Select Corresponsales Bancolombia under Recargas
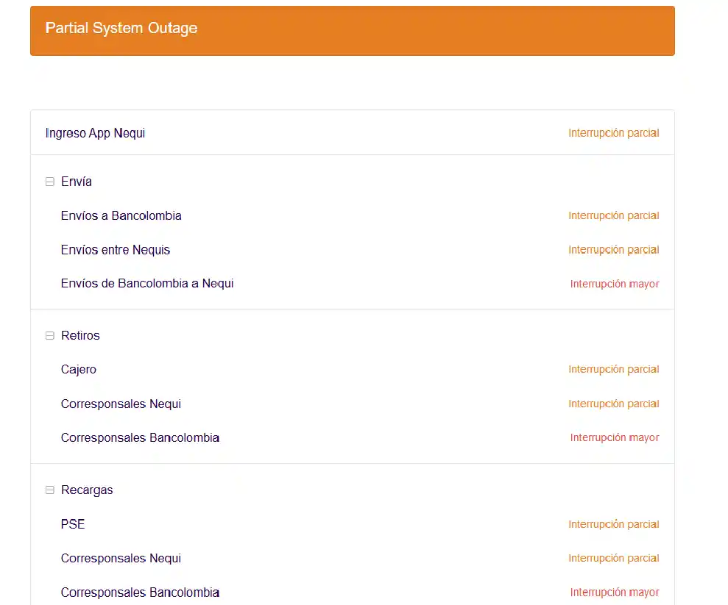Screen dimensions: 728x605 [x=140, y=592]
